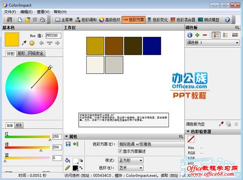Open the help question mark icon
This screenshot has height=180, width=243.
tap(227, 20)
